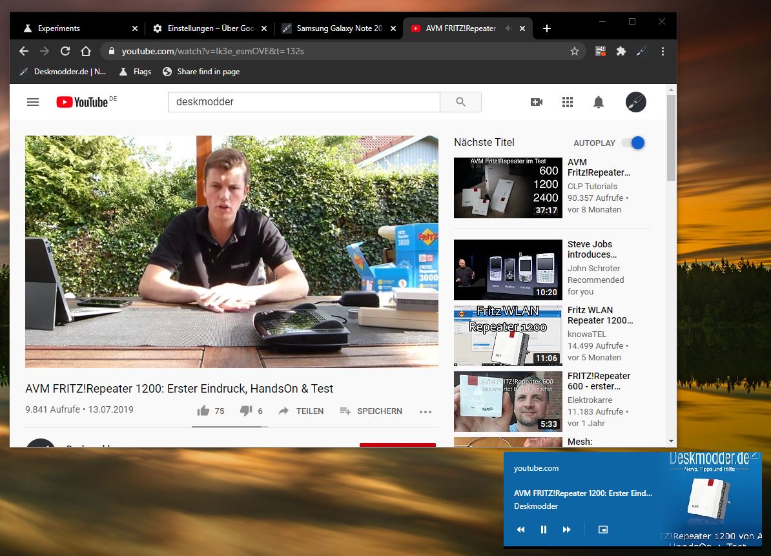Image resolution: width=771 pixels, height=556 pixels.
Task: Click the vertical scrollbar thumb
Action: 671,138
